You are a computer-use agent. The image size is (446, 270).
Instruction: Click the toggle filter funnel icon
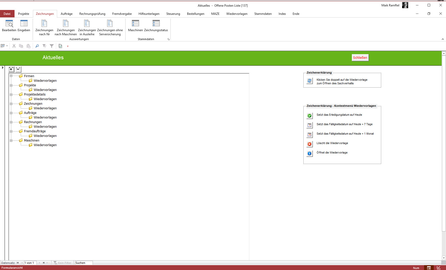click(x=52, y=46)
